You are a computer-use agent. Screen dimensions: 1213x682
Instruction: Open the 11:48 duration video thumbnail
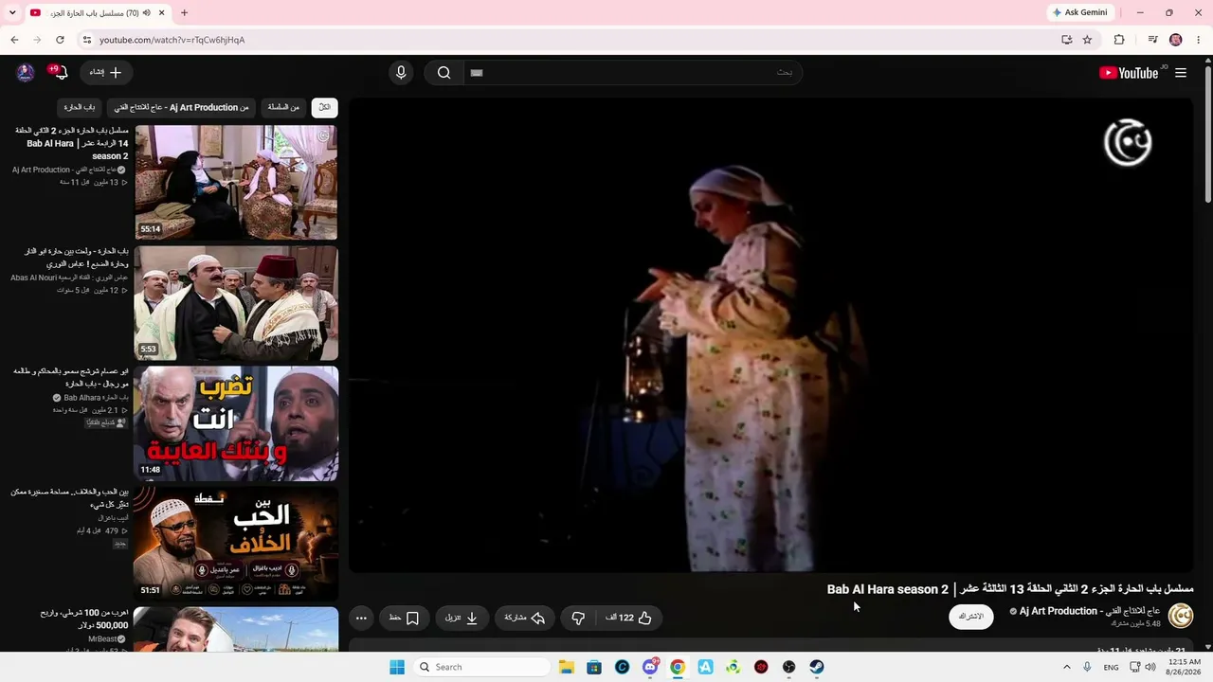tap(236, 423)
